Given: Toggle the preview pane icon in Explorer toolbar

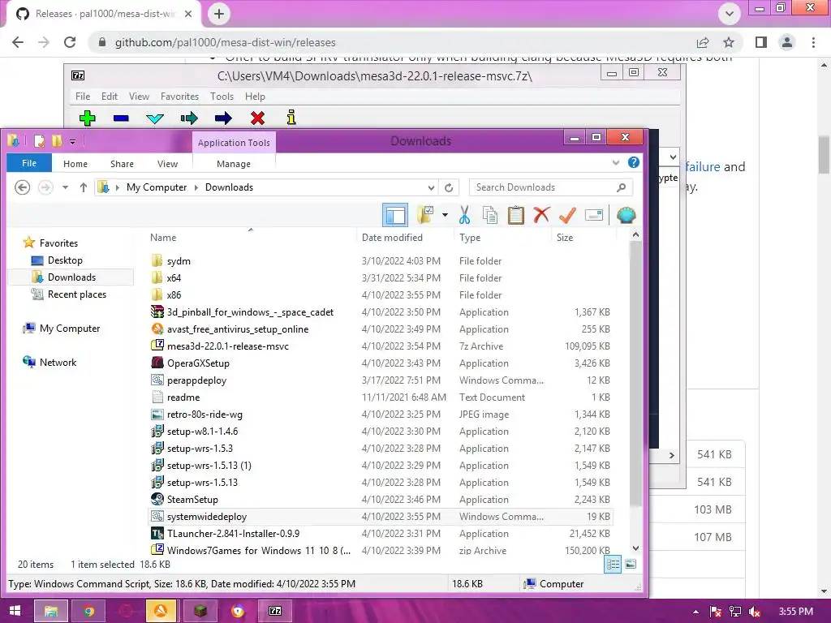Looking at the screenshot, I should coord(395,215).
